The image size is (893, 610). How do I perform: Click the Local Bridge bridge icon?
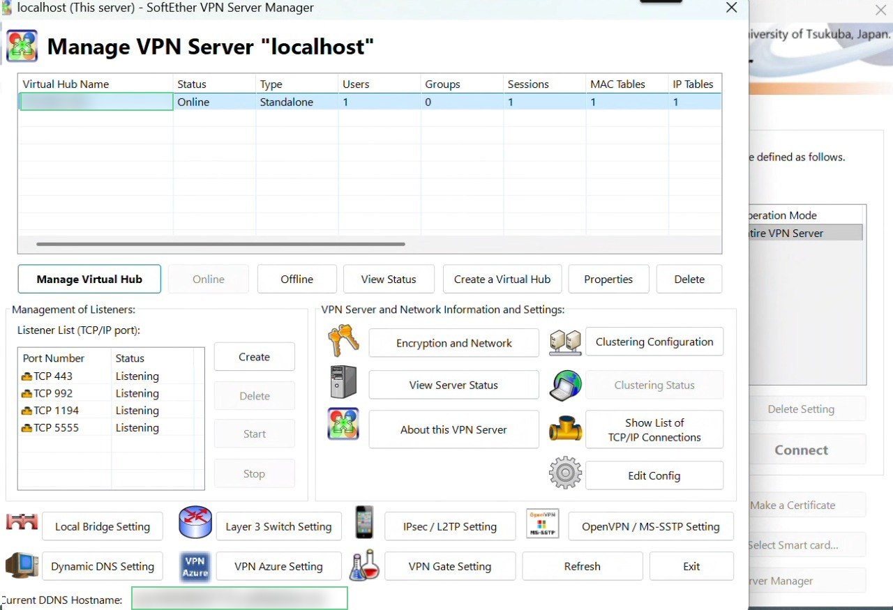pos(22,522)
